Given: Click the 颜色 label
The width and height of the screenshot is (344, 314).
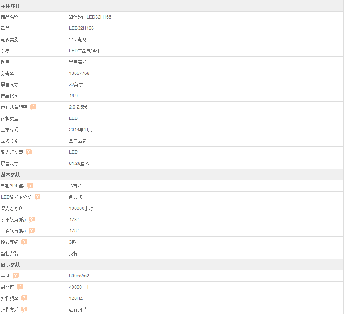Looking at the screenshot, I should coord(5,62).
